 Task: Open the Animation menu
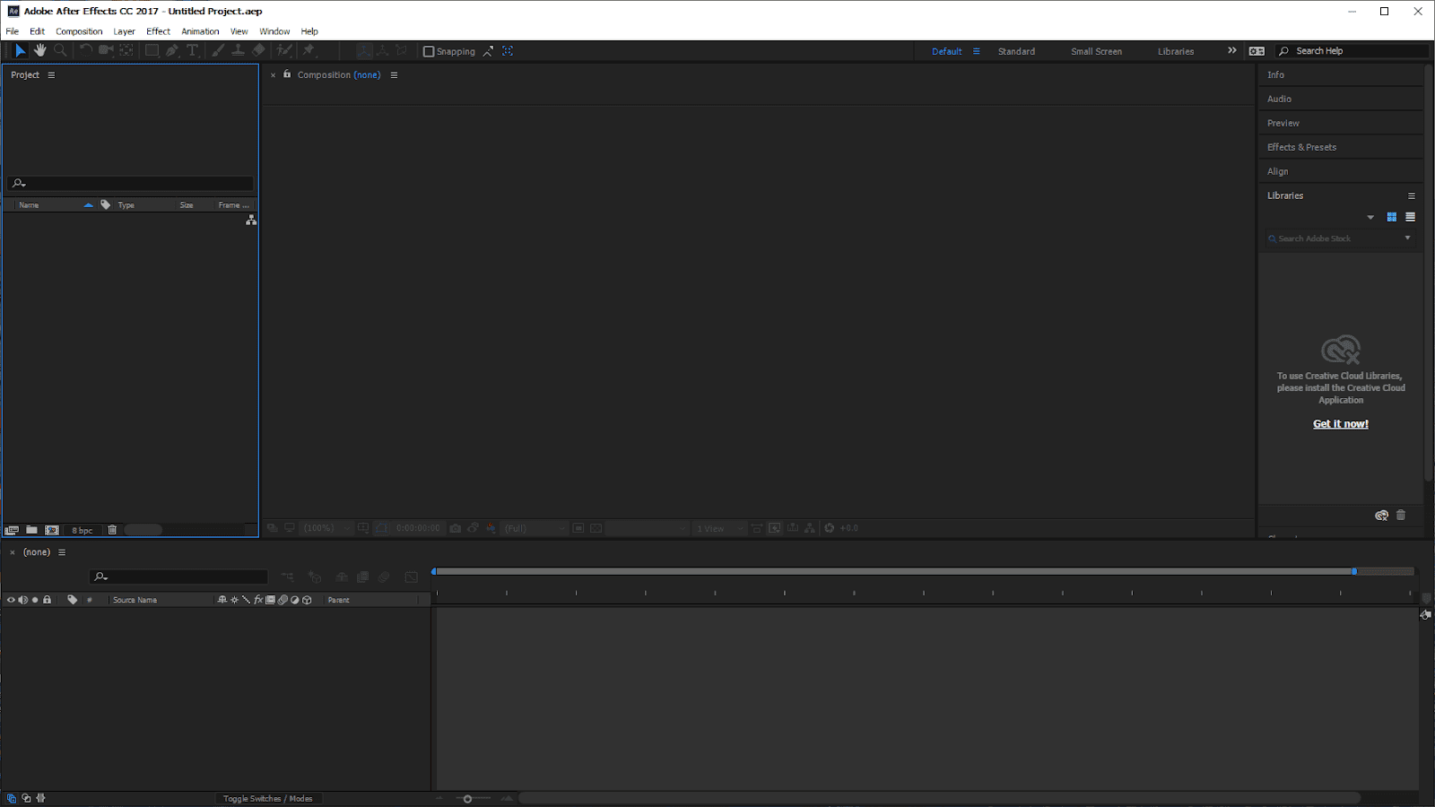(200, 31)
